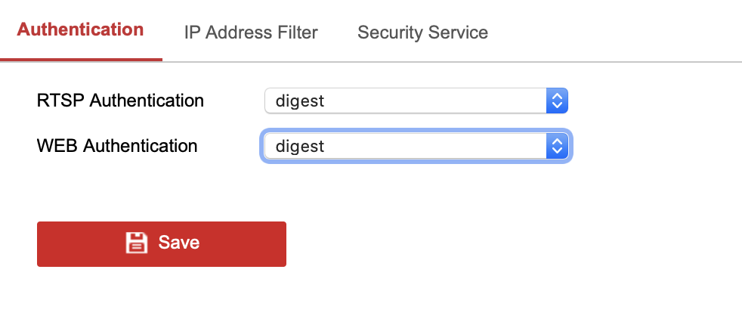Open the WEB Authentication dropdown
This screenshot has height=319, width=742.
coord(415,146)
